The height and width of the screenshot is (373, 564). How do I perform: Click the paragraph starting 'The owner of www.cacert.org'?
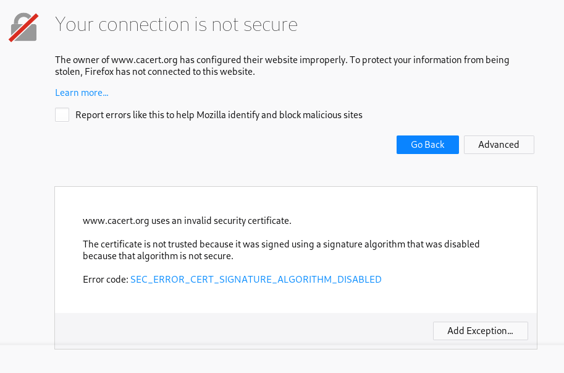point(282,66)
